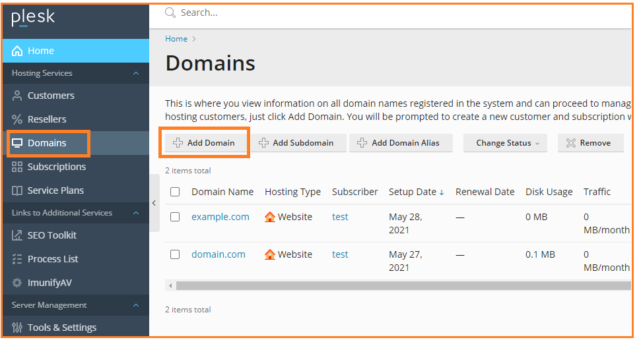Viewport: 641px width, 346px height.
Task: Open ImunifyAV in the sidebar
Action: pos(76,282)
